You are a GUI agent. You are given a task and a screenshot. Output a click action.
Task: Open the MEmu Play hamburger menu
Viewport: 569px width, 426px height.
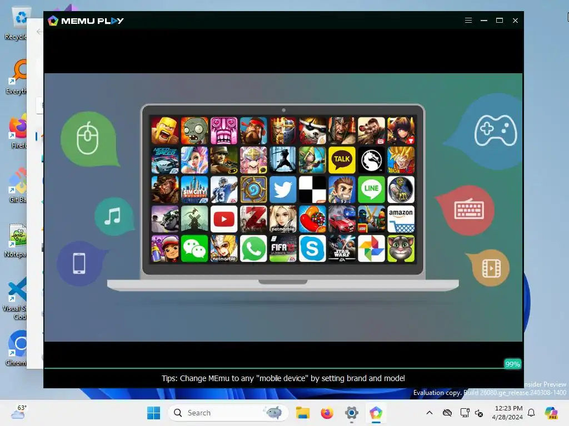[468, 21]
